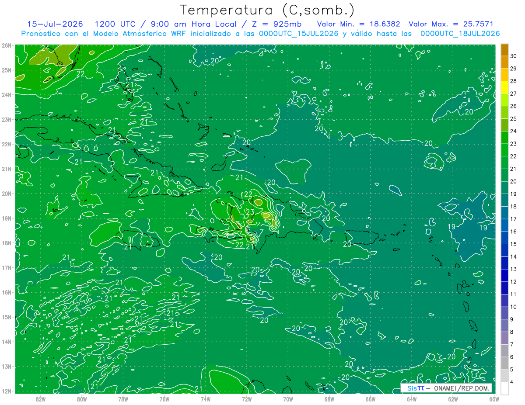Click color bar tick label 28
The image size is (525, 405).
(x=514, y=81)
